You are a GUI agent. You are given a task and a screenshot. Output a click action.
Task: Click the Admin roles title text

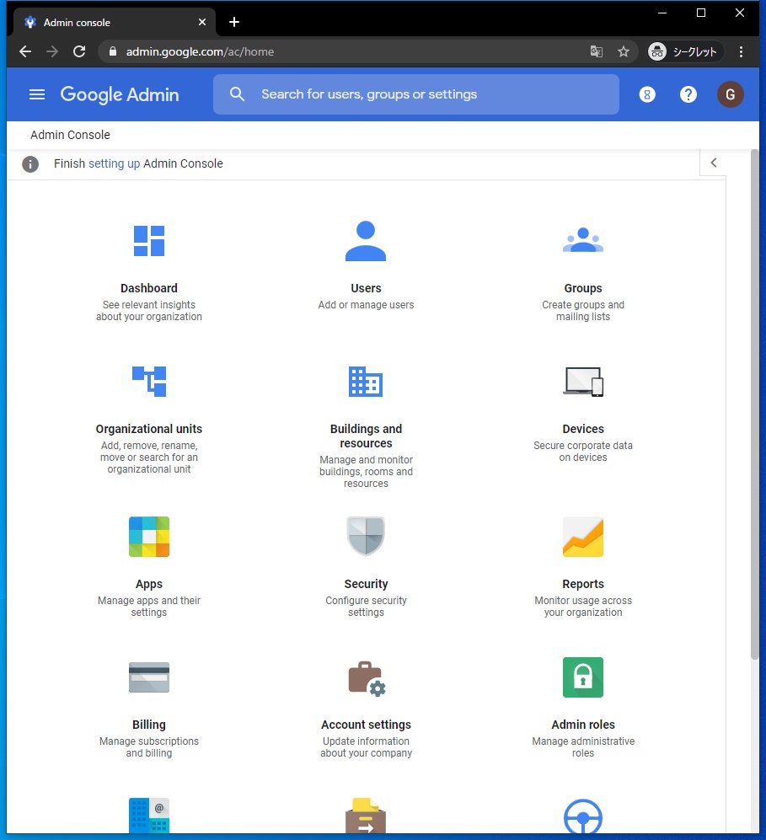point(583,725)
